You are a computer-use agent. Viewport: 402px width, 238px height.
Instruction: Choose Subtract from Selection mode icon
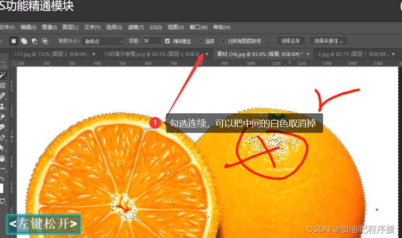(x=34, y=41)
